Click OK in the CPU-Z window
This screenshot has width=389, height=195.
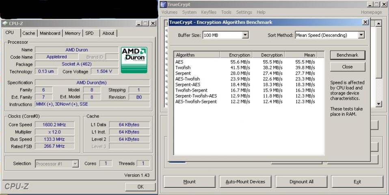point(140,187)
